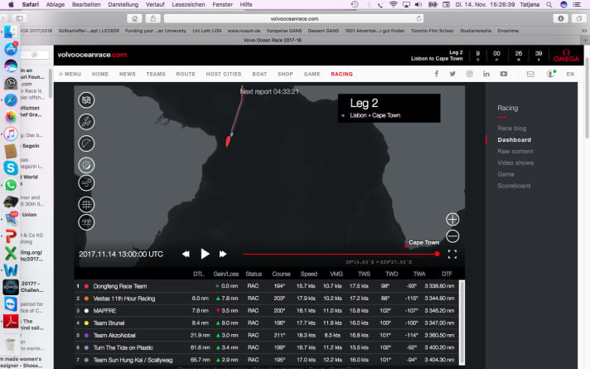Open Video shows sidebar link
Image resolution: width=590 pixels, height=369 pixels.
coord(515,163)
